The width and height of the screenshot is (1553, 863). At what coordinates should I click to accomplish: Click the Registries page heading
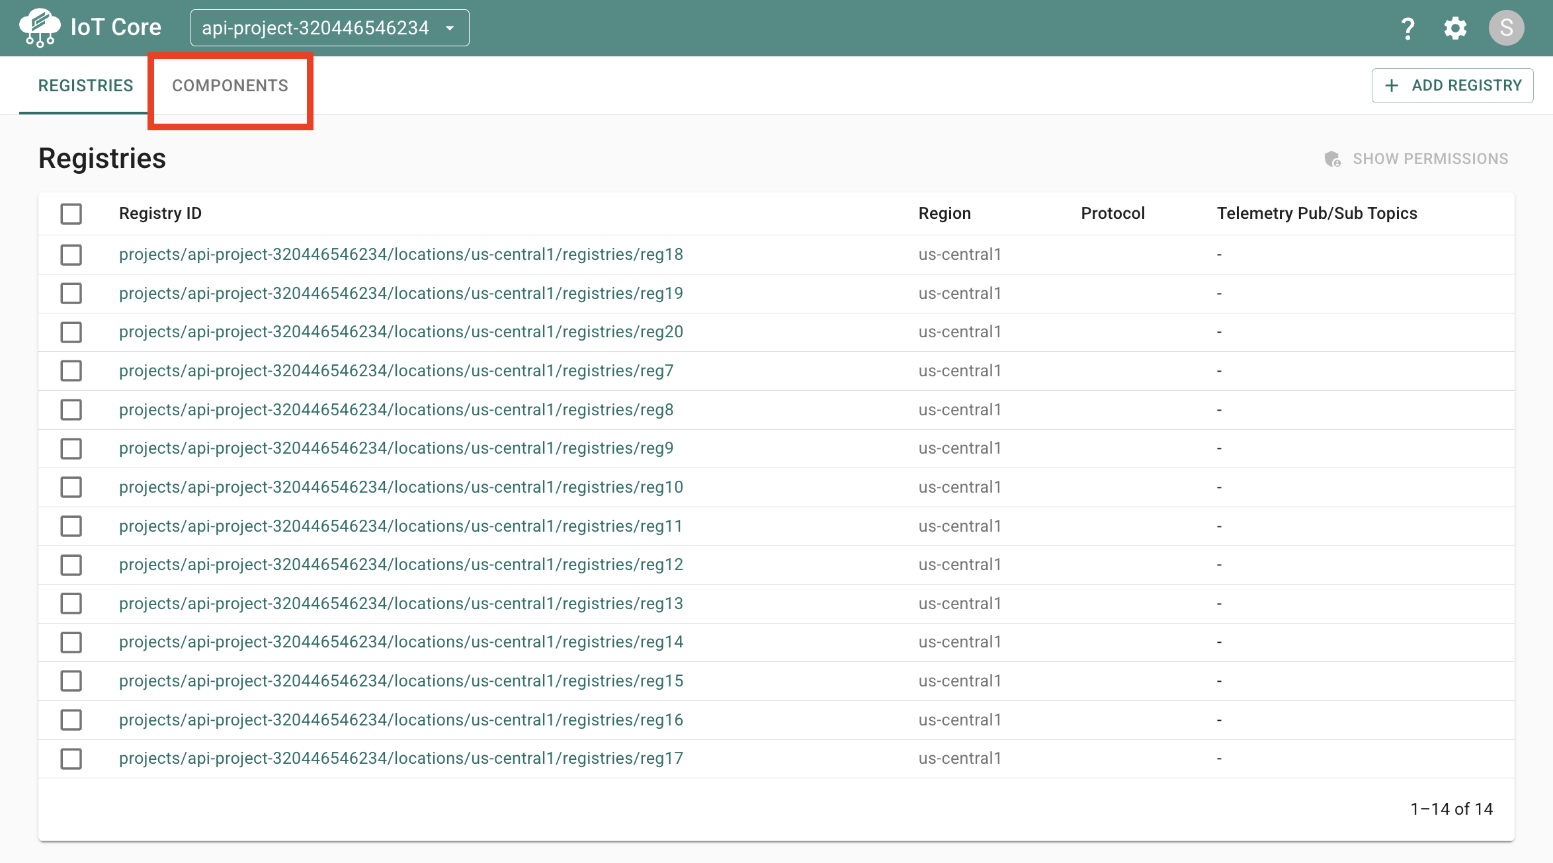pos(102,159)
